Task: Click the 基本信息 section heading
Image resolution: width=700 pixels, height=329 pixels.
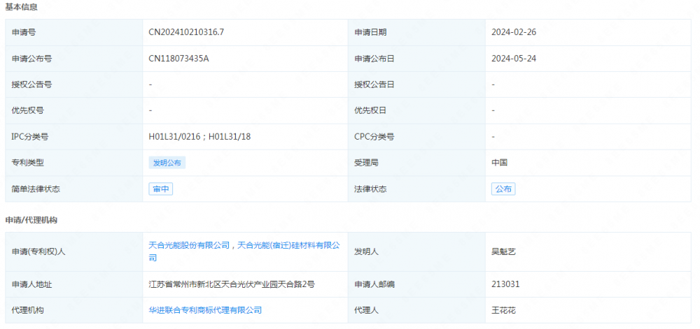Action: point(22,8)
